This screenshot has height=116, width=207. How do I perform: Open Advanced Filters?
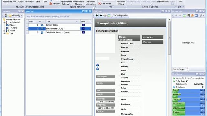(121, 3)
